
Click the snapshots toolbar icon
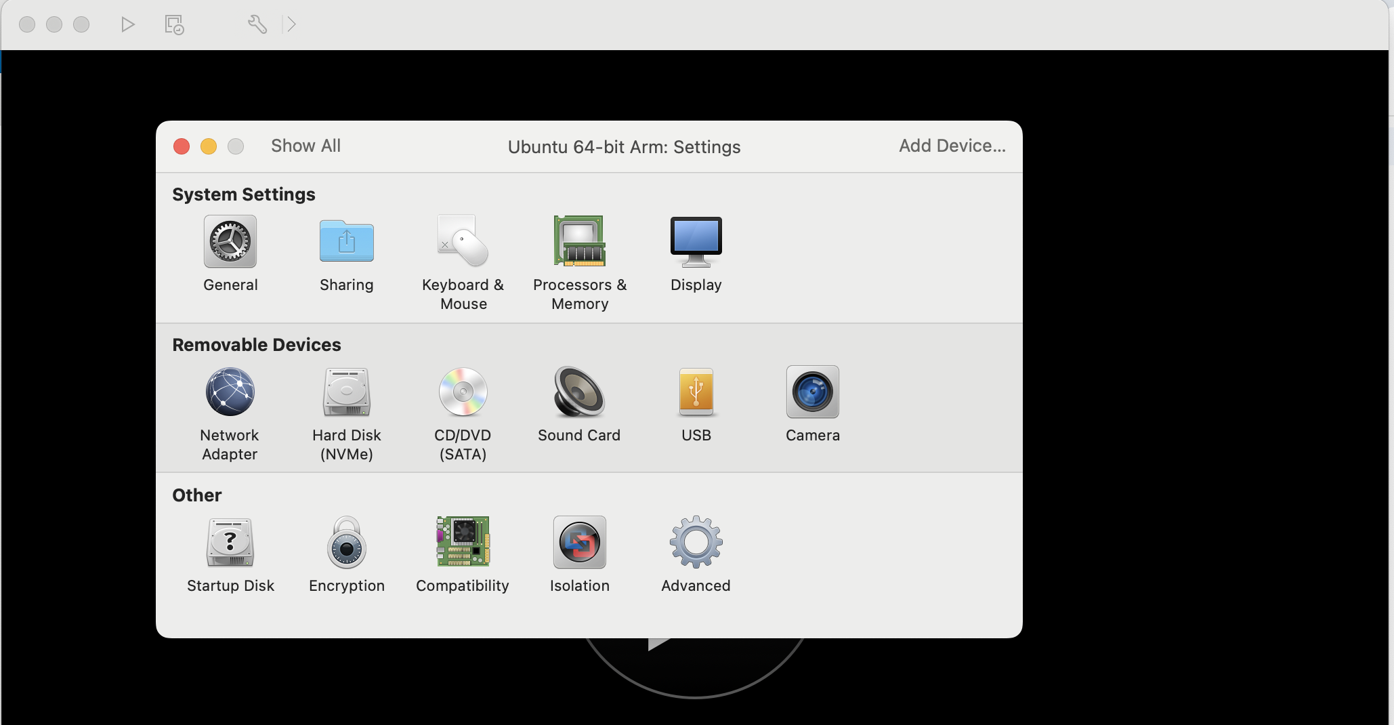pyautogui.click(x=174, y=24)
